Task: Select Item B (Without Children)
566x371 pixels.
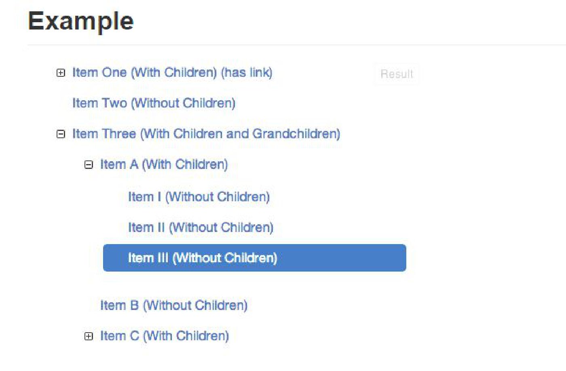Action: coord(173,305)
